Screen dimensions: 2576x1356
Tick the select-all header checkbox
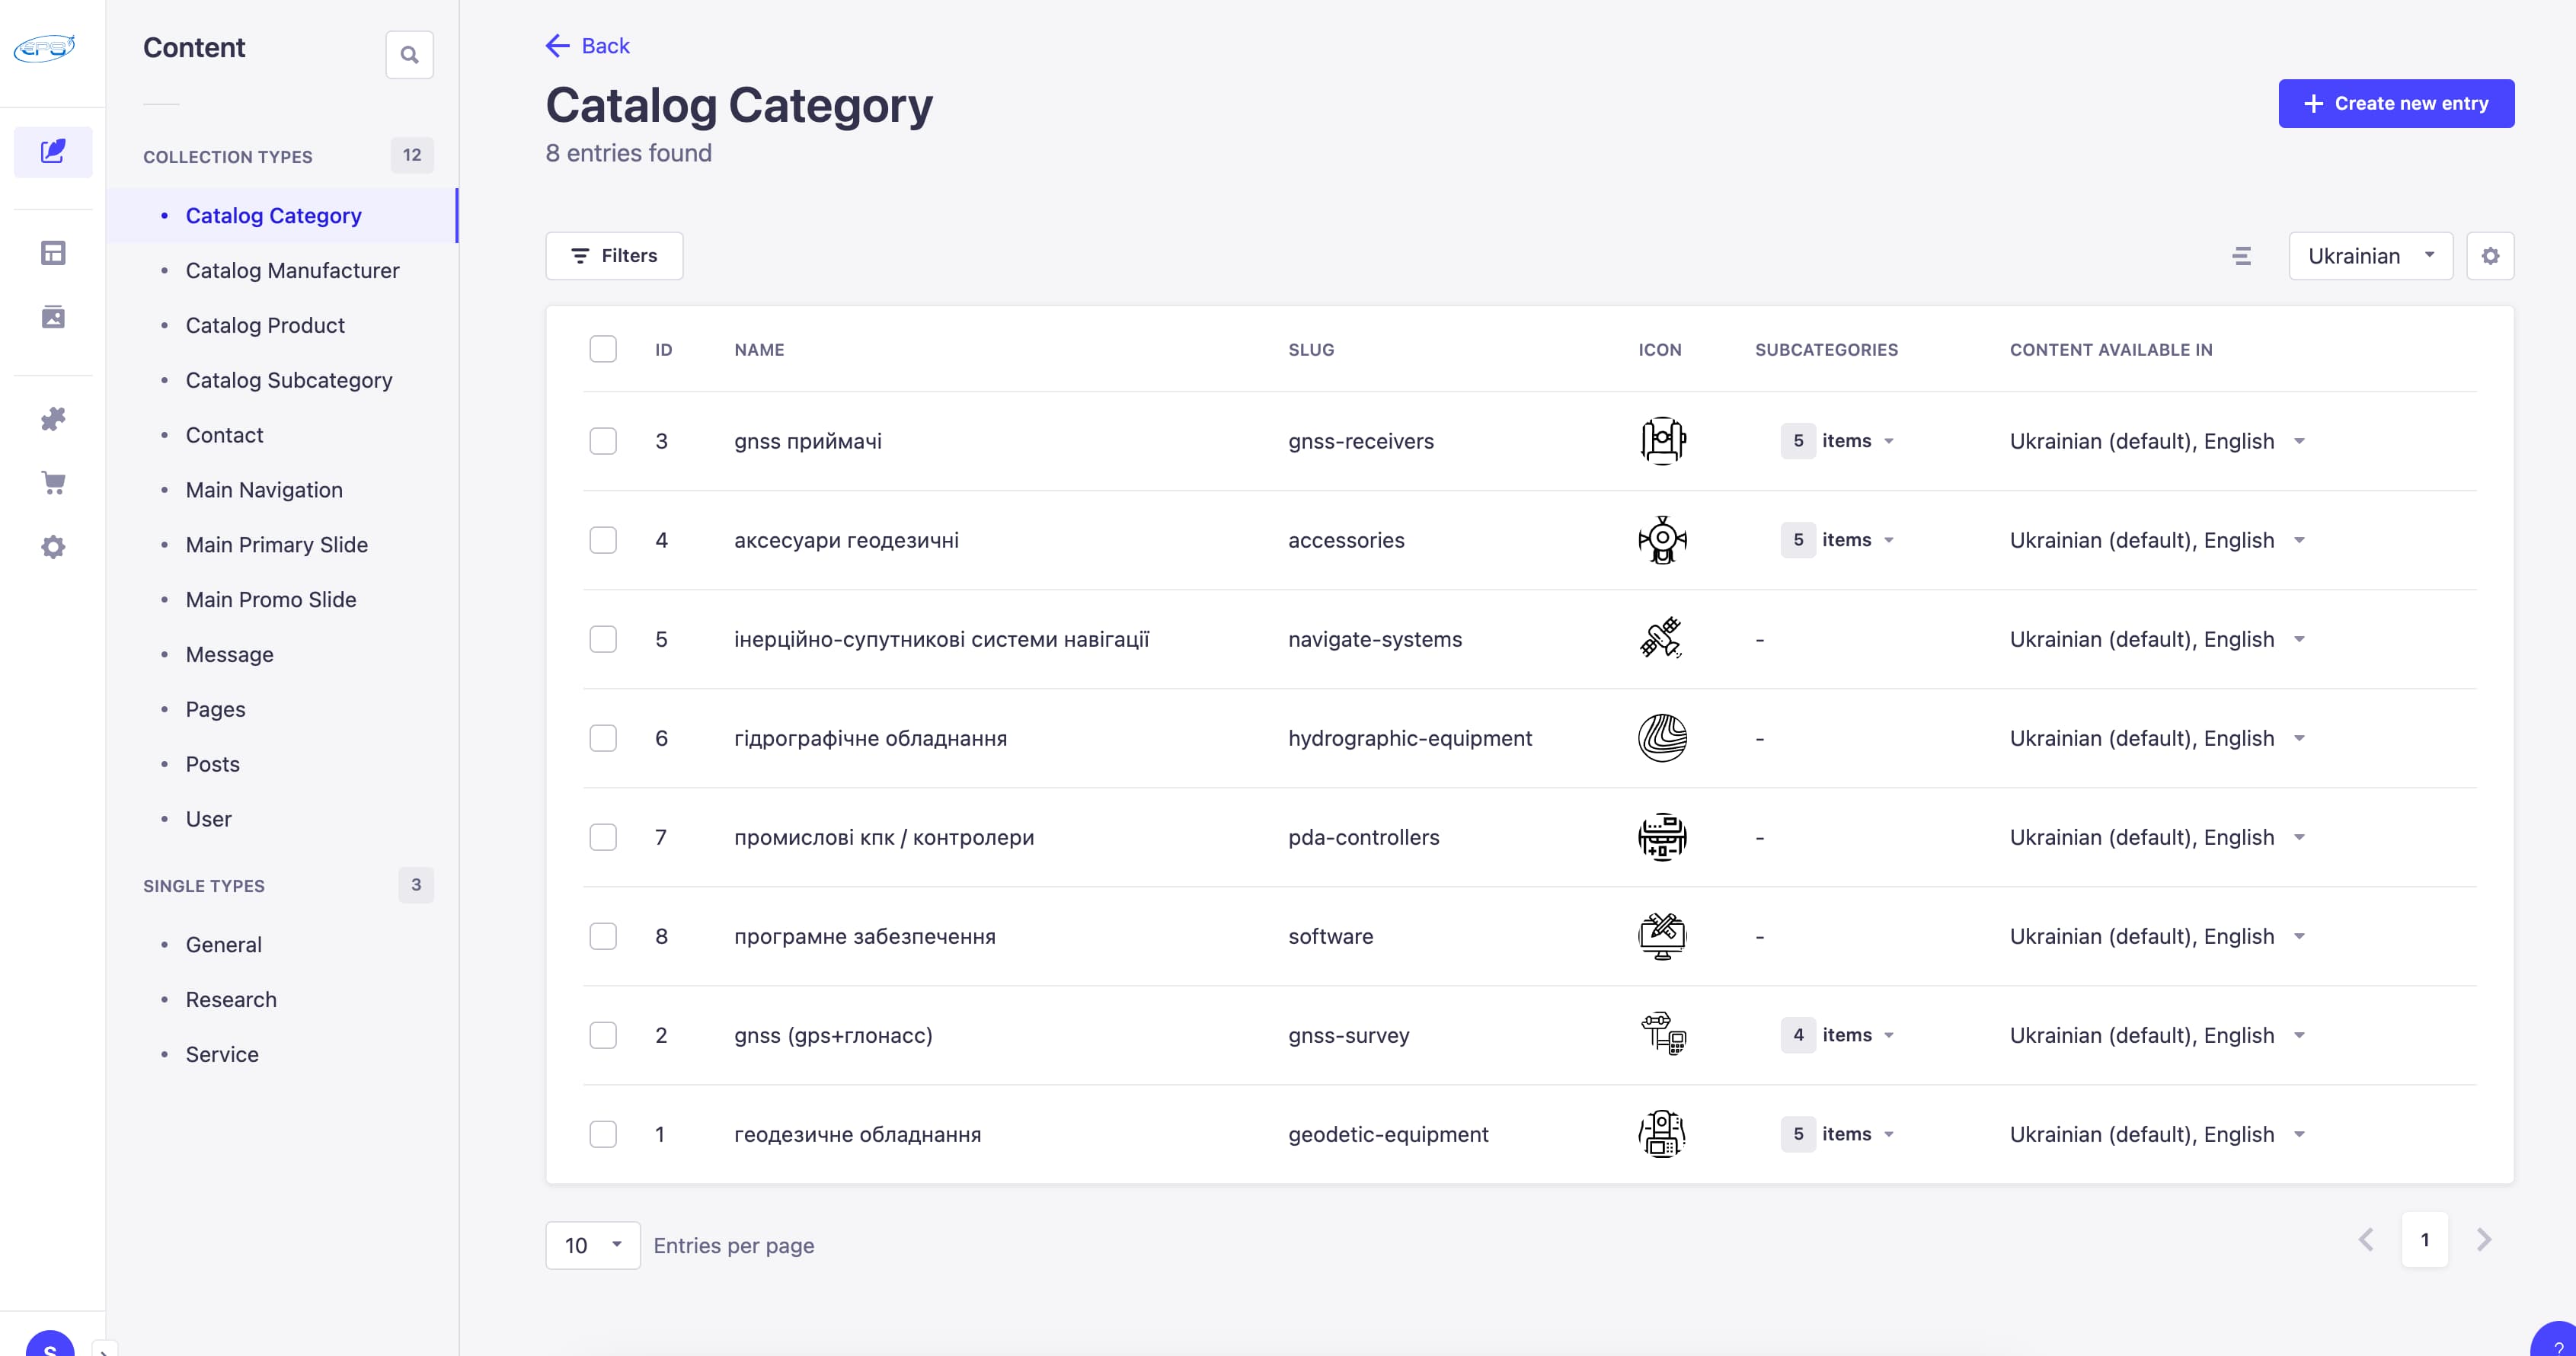[x=603, y=349]
